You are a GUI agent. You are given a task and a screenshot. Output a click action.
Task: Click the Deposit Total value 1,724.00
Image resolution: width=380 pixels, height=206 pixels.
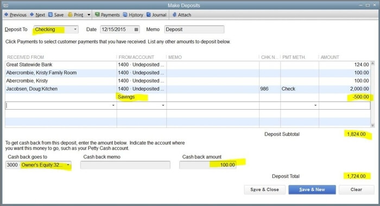pyautogui.click(x=356, y=176)
